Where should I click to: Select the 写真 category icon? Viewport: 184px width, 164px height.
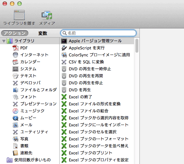(15, 139)
